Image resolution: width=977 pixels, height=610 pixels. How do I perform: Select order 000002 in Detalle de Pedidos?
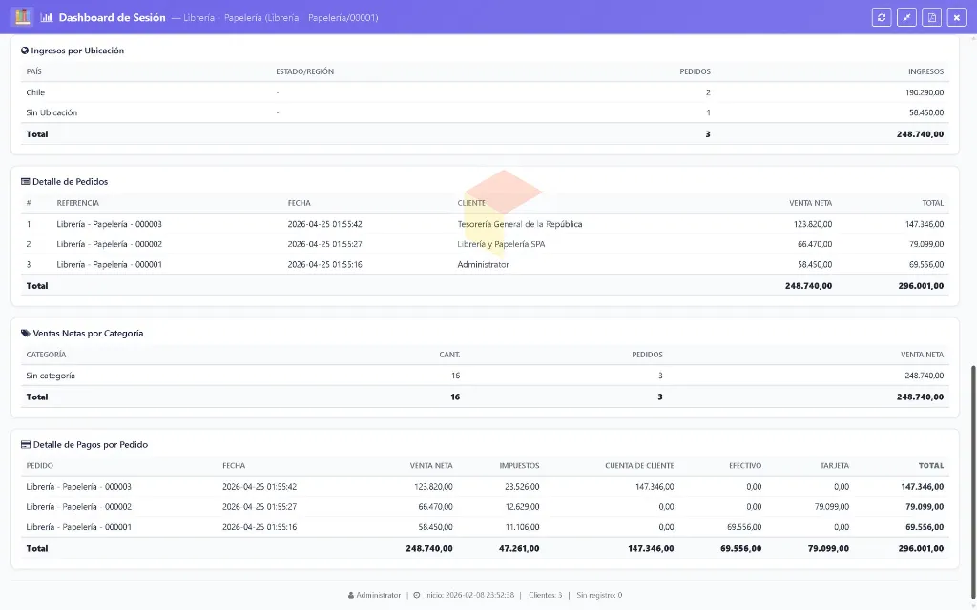pos(485,244)
